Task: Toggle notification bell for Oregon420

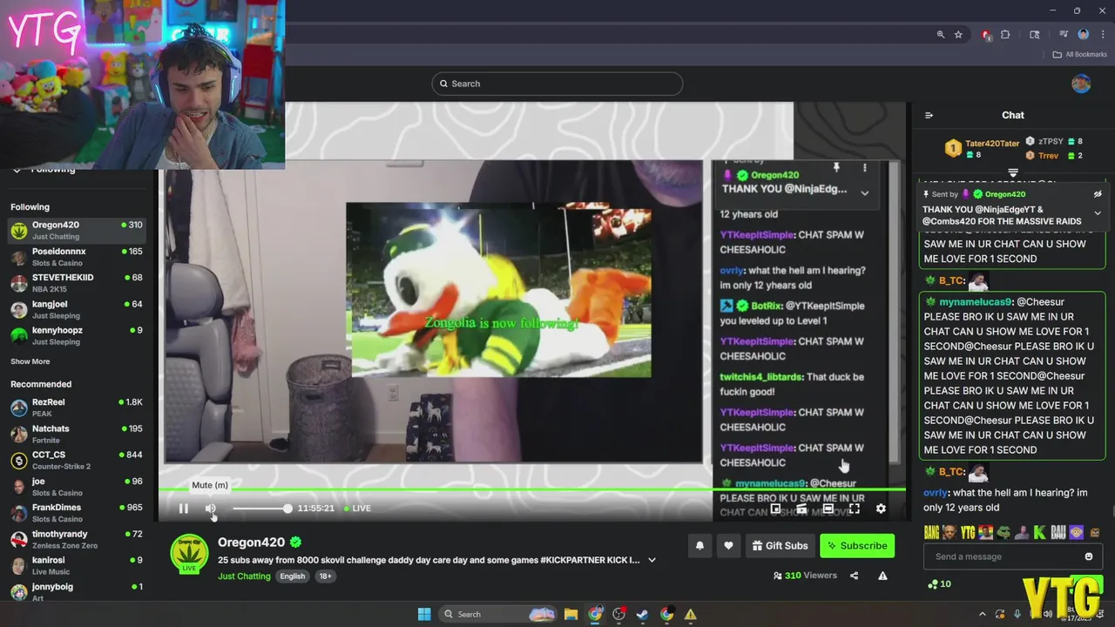Action: pos(699,546)
